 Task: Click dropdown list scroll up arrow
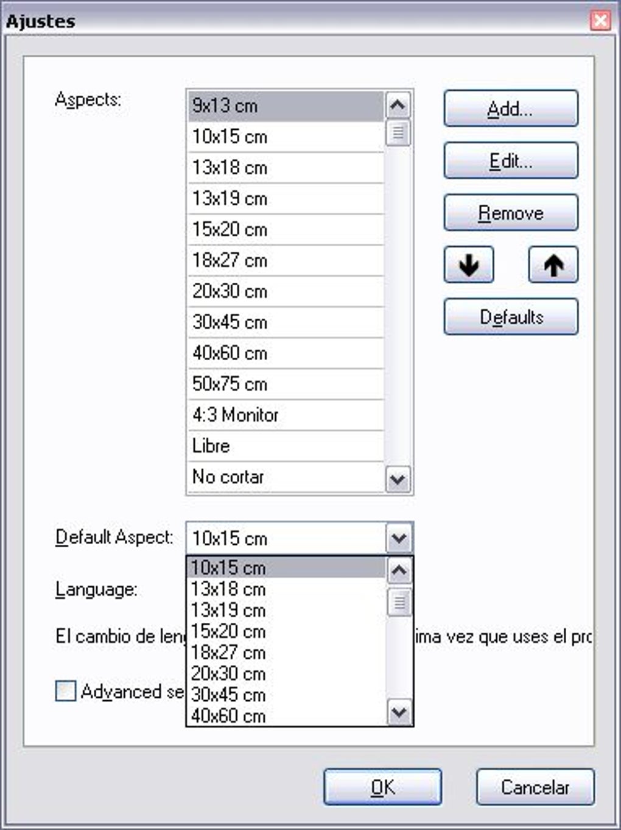pyautogui.click(x=399, y=570)
